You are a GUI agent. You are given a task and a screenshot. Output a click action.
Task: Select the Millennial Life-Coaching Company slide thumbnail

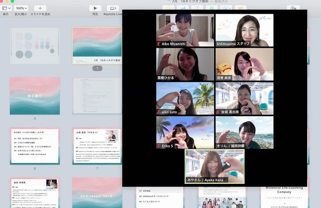(284, 197)
